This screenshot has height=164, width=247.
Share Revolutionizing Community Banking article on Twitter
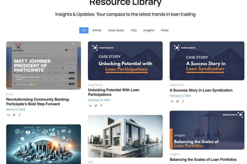pos(14,115)
